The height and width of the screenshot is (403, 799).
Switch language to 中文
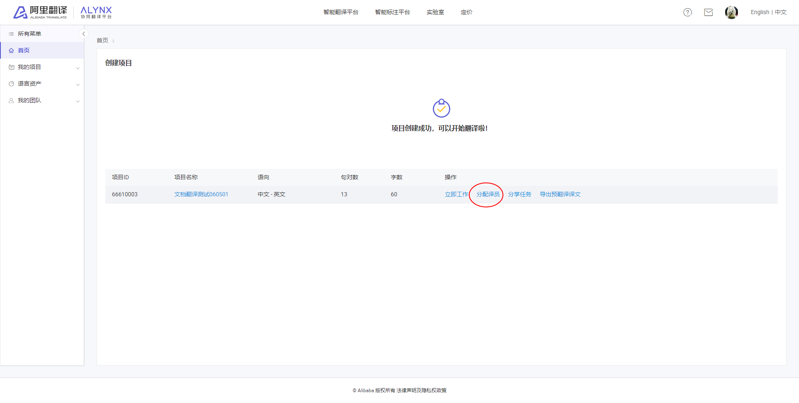coord(781,12)
